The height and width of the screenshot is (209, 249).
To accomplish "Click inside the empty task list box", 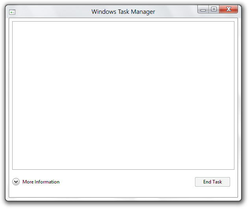I will 123,95.
